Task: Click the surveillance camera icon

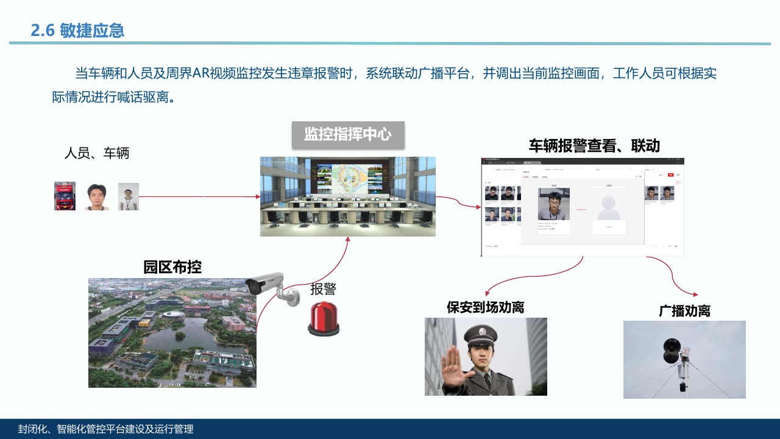Action: [x=267, y=287]
